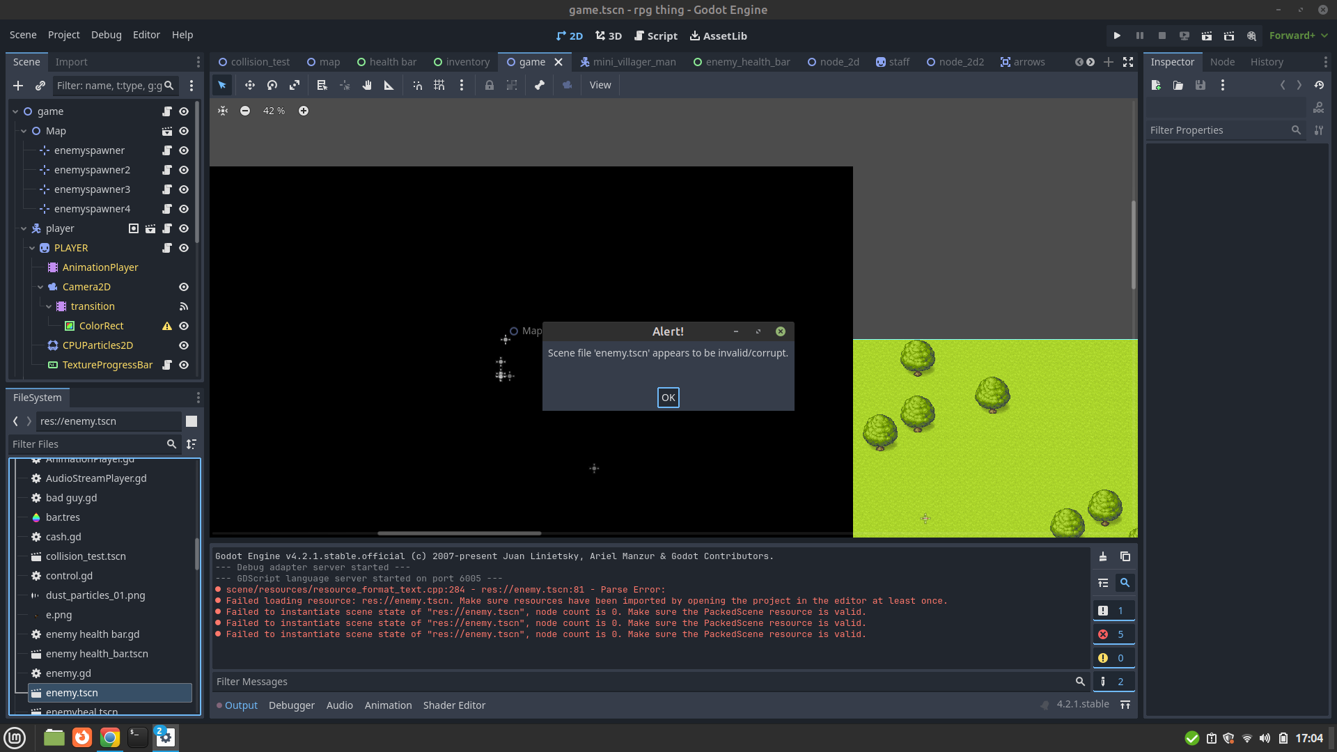
Task: Open Chrome from the taskbar
Action: point(110,737)
